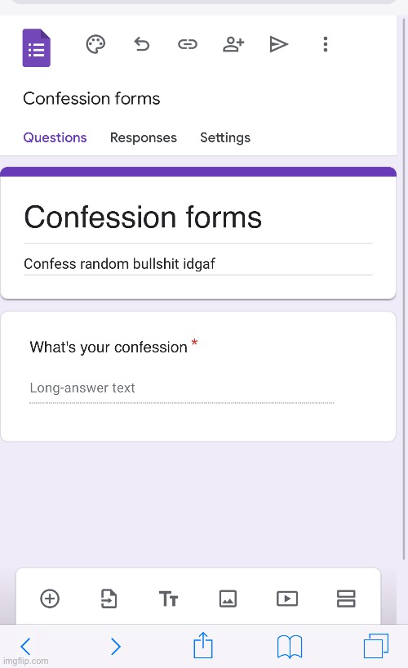Add collaborators to the form
The width and height of the screenshot is (408, 668).
click(233, 44)
